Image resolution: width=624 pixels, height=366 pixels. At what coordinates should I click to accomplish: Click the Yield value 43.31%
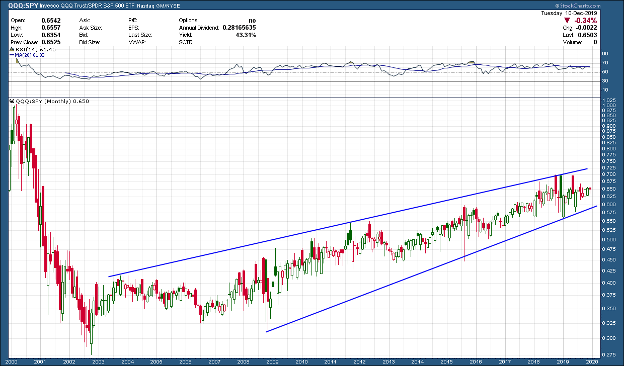(x=247, y=35)
